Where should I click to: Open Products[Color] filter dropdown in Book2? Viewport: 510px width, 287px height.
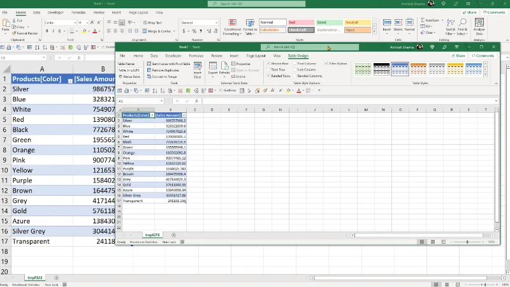(x=152, y=115)
